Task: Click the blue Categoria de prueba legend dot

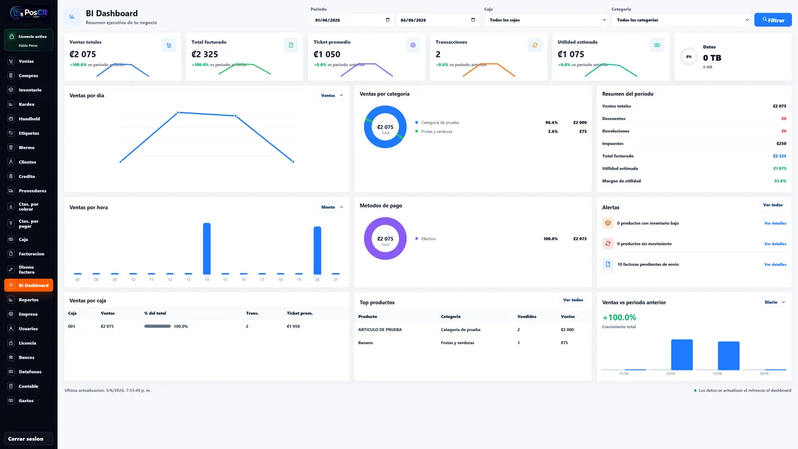Action: point(416,122)
